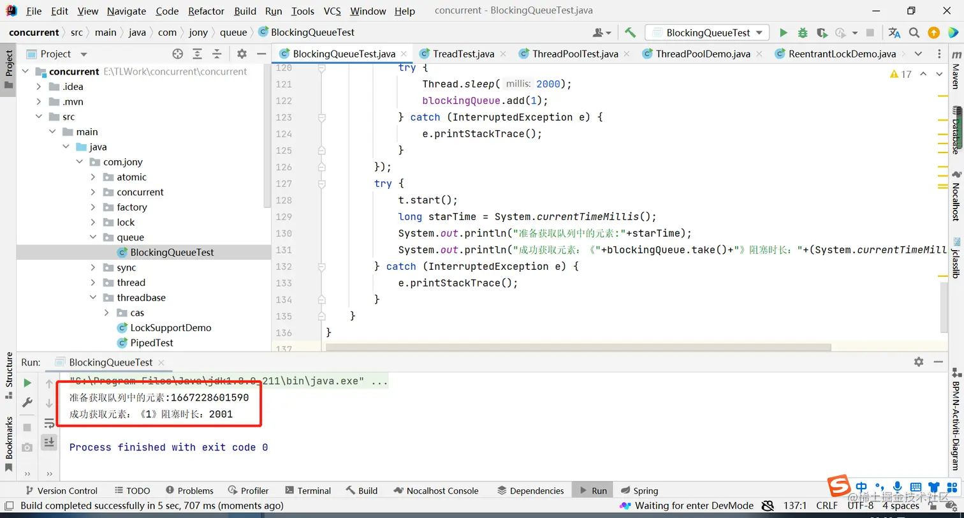This screenshot has width=964, height=518.
Task: Open the Refactor menu
Action: tap(206, 11)
